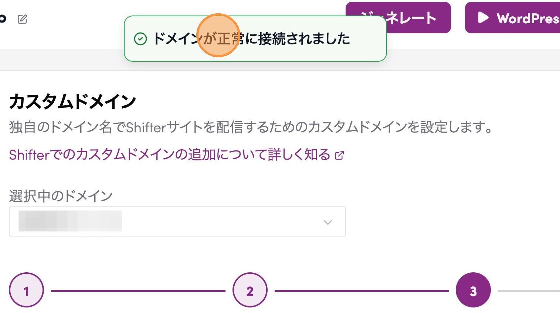Image resolution: width=560 pixels, height=313 pixels.
Task: Select the filled step 3 circle
Action: click(473, 290)
